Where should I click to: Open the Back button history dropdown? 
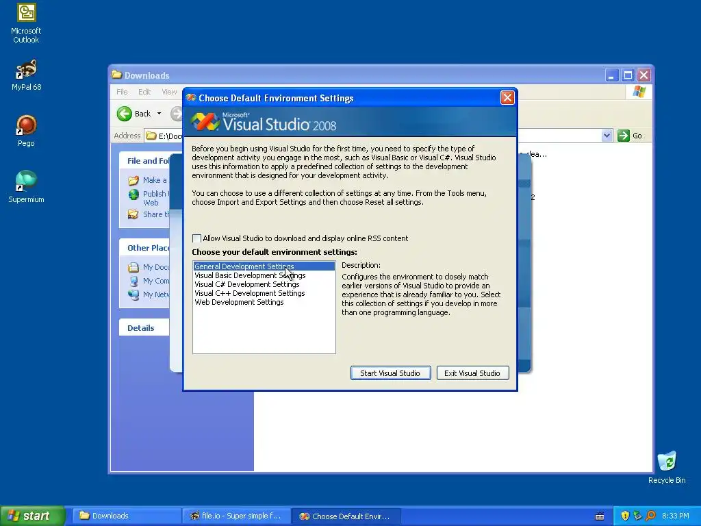coord(159,114)
